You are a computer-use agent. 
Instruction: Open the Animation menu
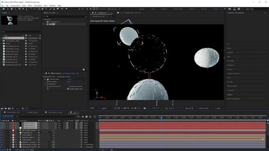pyautogui.click(x=38, y=6)
